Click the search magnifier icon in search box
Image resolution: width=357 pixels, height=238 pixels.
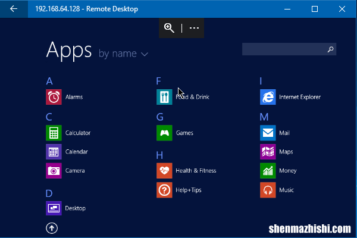[x=331, y=49]
